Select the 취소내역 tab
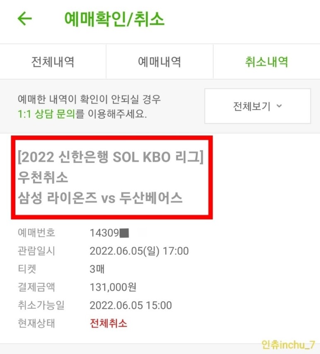This screenshot has width=320, height=354. pos(266,61)
